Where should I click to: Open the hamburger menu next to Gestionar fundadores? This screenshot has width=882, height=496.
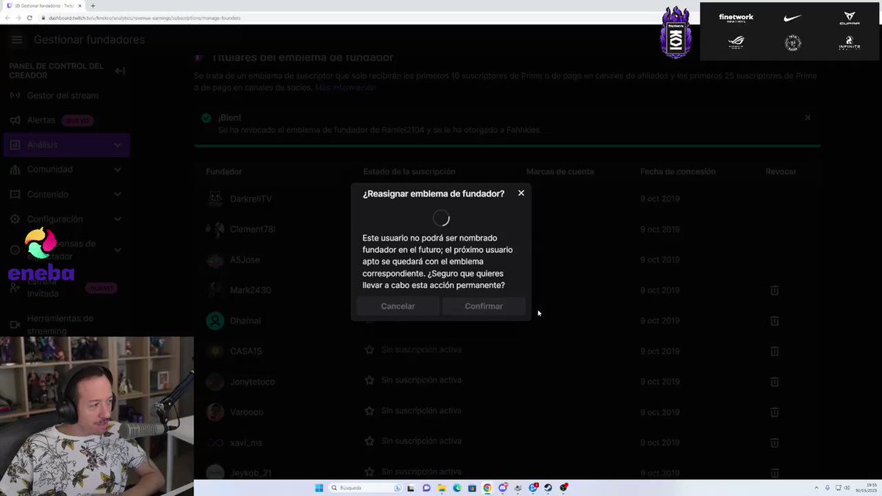pos(17,40)
